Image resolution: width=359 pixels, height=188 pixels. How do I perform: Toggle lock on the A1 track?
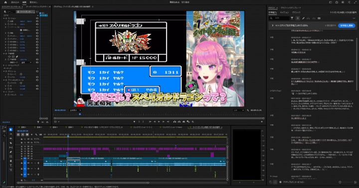pos(21,163)
